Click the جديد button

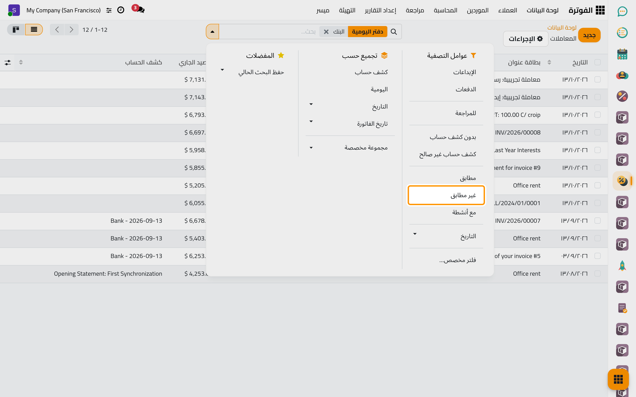click(589, 35)
